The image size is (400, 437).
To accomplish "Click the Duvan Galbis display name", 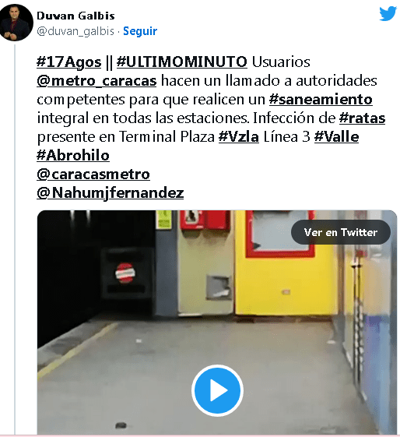I will 75,16.
